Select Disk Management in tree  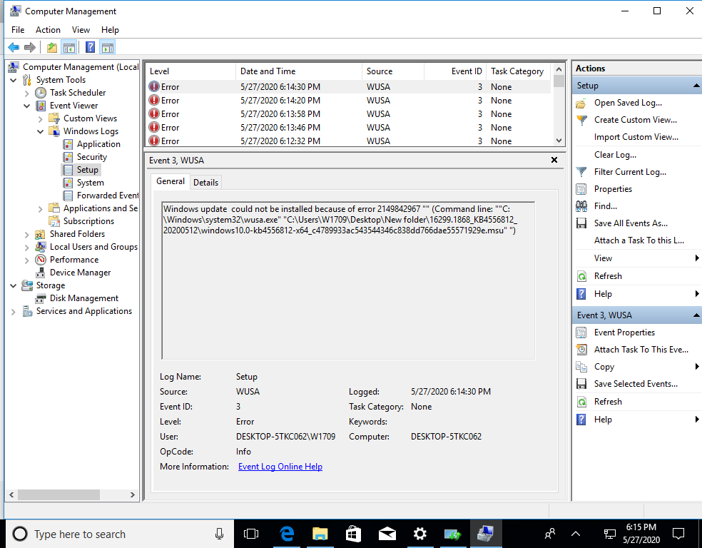(84, 298)
